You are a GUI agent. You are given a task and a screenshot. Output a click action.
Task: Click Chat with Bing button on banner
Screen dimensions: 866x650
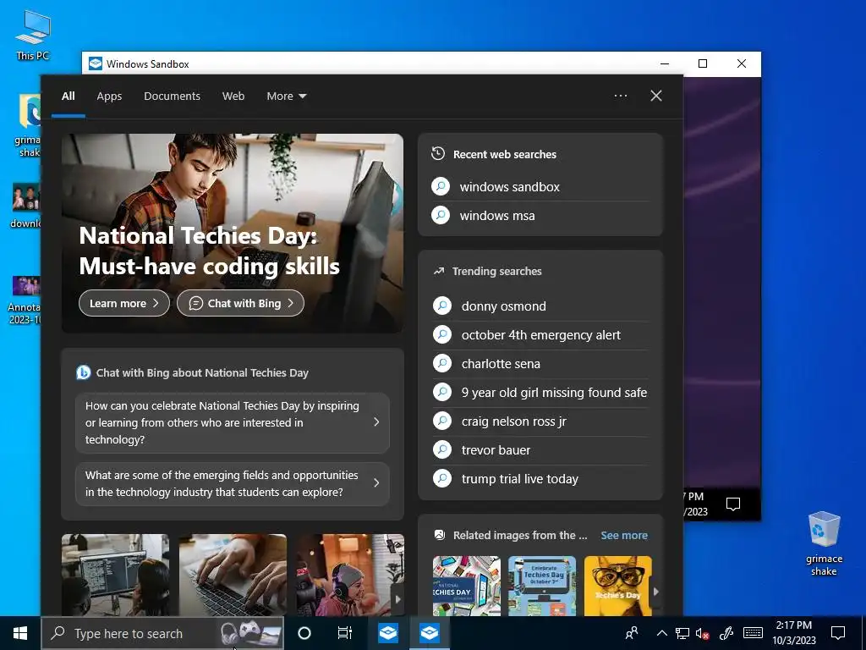pyautogui.click(x=240, y=303)
